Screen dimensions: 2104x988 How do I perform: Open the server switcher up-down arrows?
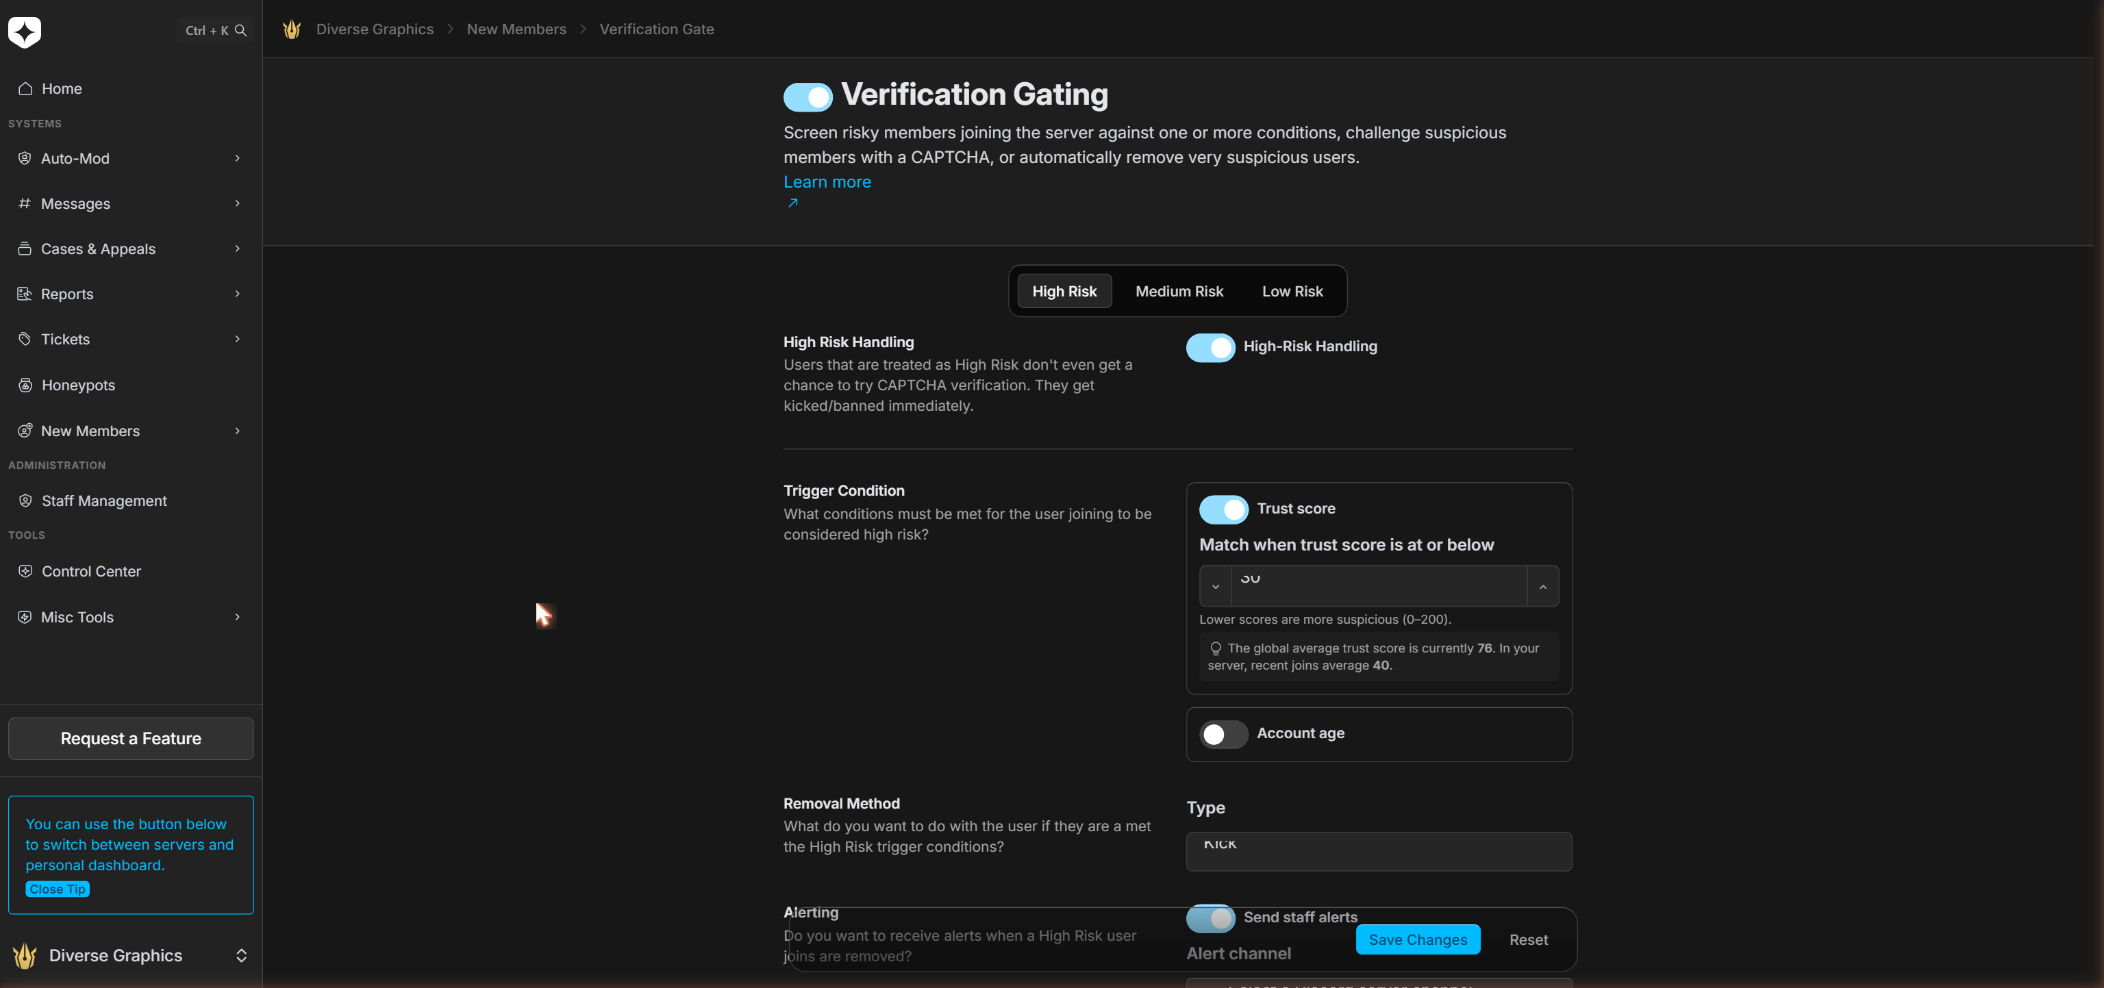click(242, 955)
